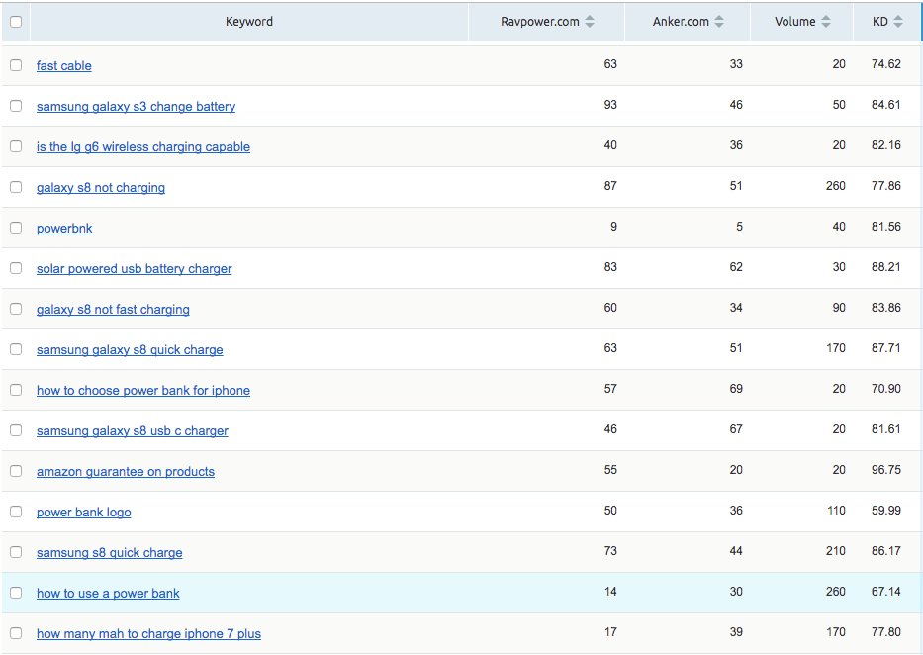Check the box for fast cable
This screenshot has width=923, height=655.
16,65
